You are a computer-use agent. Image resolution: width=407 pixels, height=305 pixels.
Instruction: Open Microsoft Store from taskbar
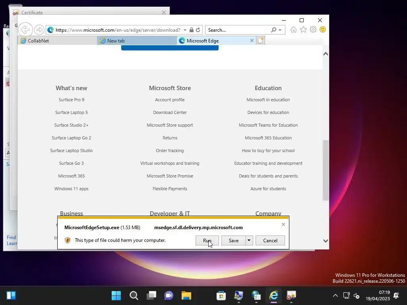pos(221,295)
